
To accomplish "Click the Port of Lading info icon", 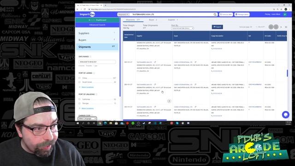I will (x=94, y=73).
